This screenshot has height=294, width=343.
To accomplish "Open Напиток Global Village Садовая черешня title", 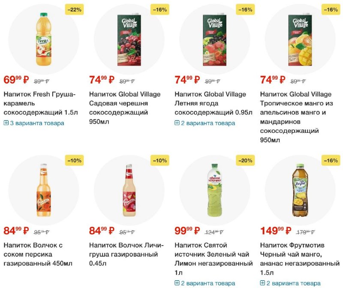I will [125, 108].
